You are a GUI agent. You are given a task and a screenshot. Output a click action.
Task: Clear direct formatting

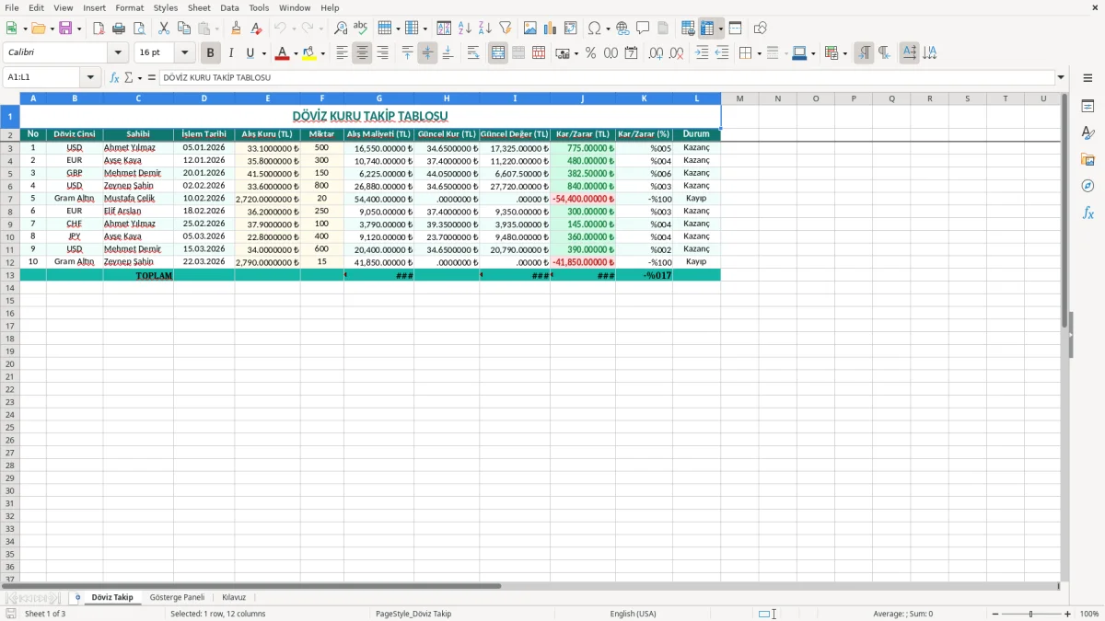coord(257,29)
